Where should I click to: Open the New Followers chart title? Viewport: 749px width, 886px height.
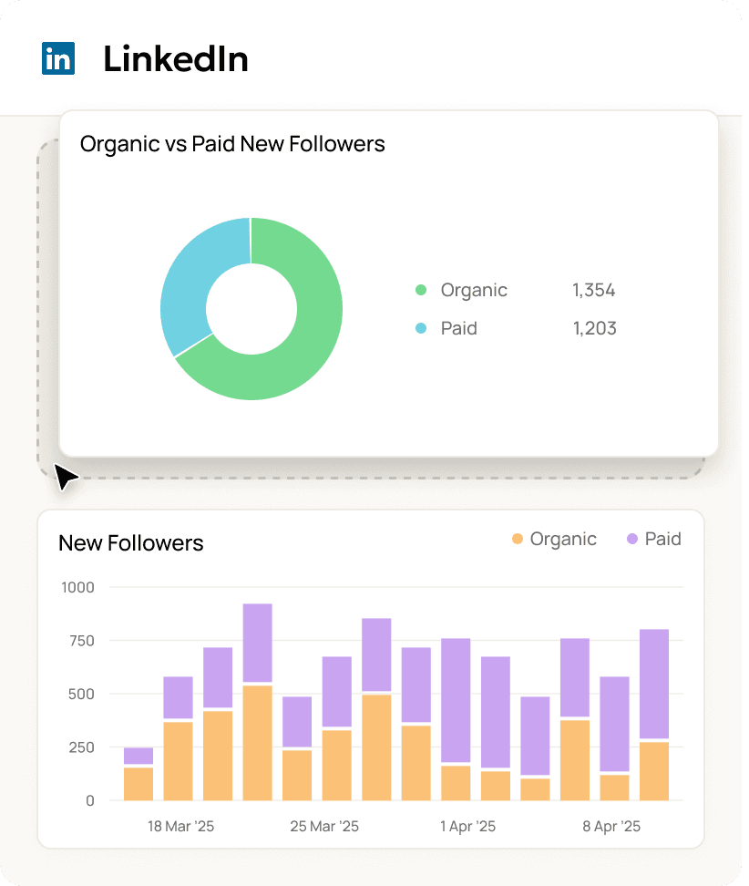(131, 543)
